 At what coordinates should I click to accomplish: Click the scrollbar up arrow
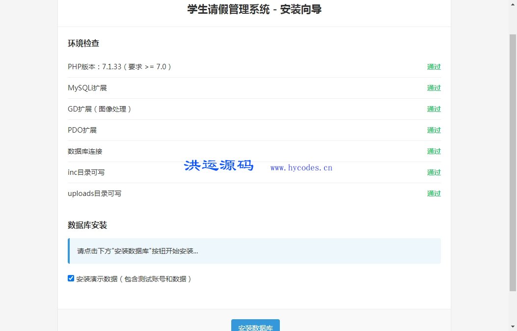pyautogui.click(x=513, y=3)
